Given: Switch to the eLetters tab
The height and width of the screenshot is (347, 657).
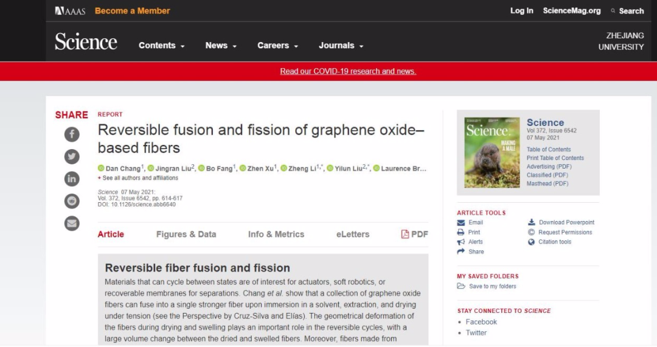Looking at the screenshot, I should click(x=353, y=234).
